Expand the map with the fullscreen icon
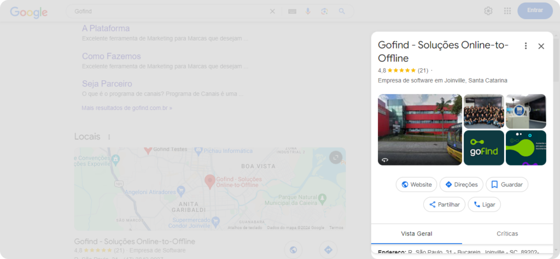This screenshot has height=259, width=560. coord(335,157)
